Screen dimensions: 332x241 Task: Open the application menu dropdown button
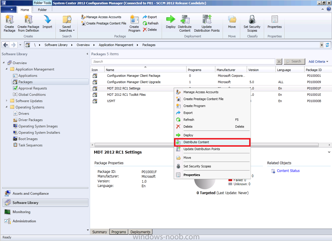click(8, 9)
